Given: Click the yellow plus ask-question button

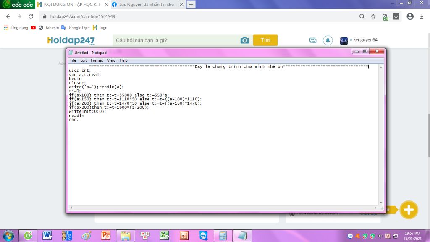Looking at the screenshot, I should 409,210.
